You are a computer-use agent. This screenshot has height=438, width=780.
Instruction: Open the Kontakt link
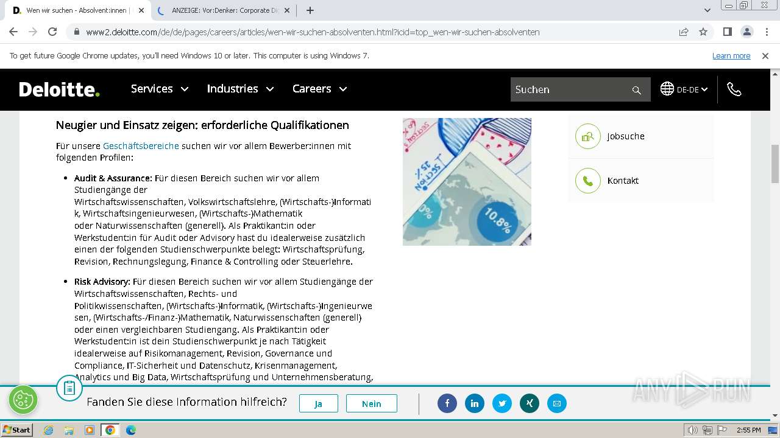point(623,181)
